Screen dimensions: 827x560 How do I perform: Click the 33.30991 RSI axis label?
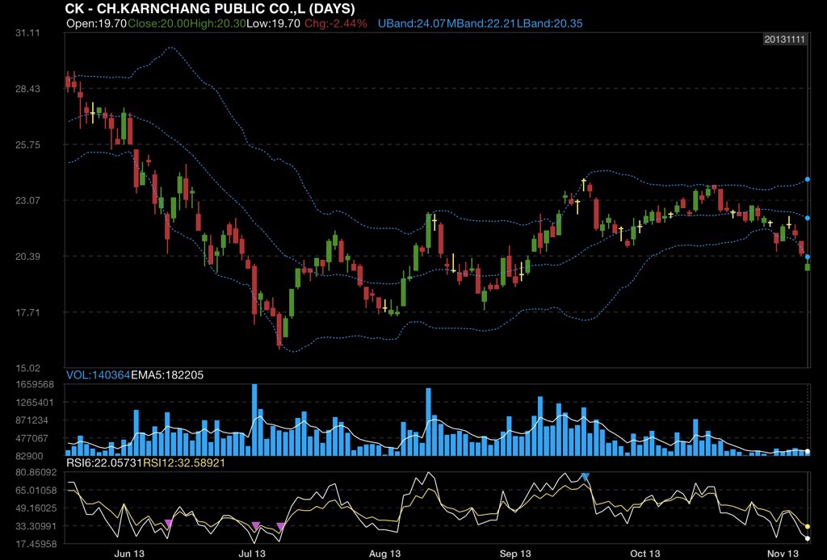pos(36,526)
